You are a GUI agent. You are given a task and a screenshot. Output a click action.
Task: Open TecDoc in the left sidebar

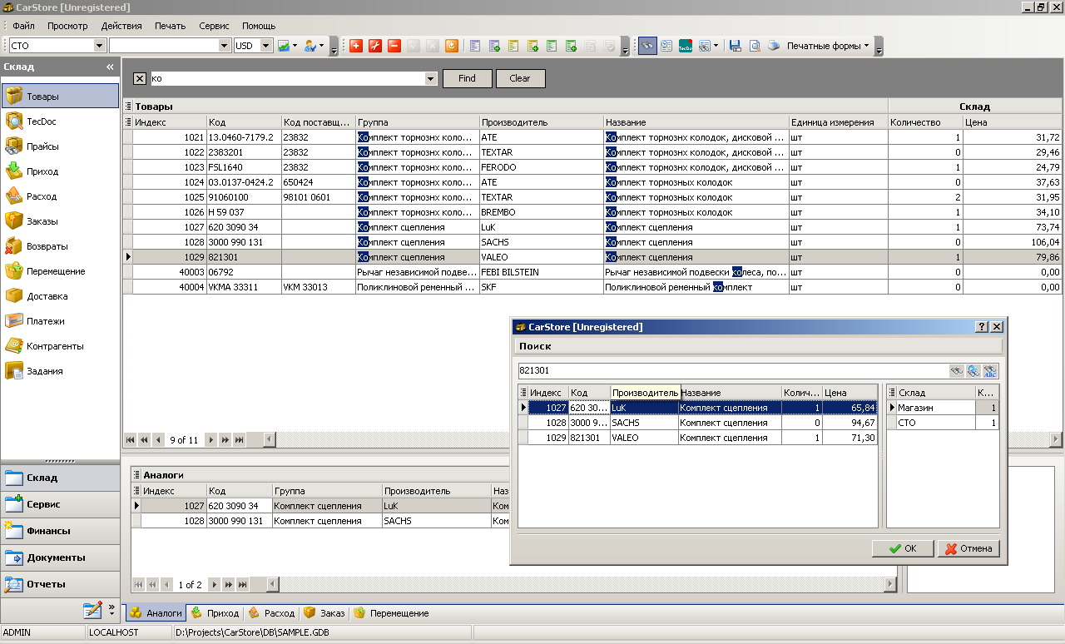(42, 121)
